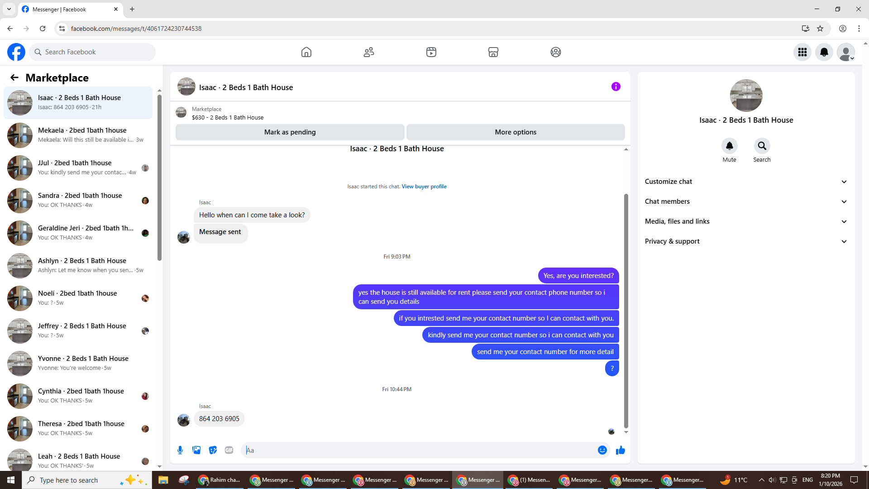Expand the Customize chat section
Image resolution: width=869 pixels, height=489 pixels.
pyautogui.click(x=746, y=182)
